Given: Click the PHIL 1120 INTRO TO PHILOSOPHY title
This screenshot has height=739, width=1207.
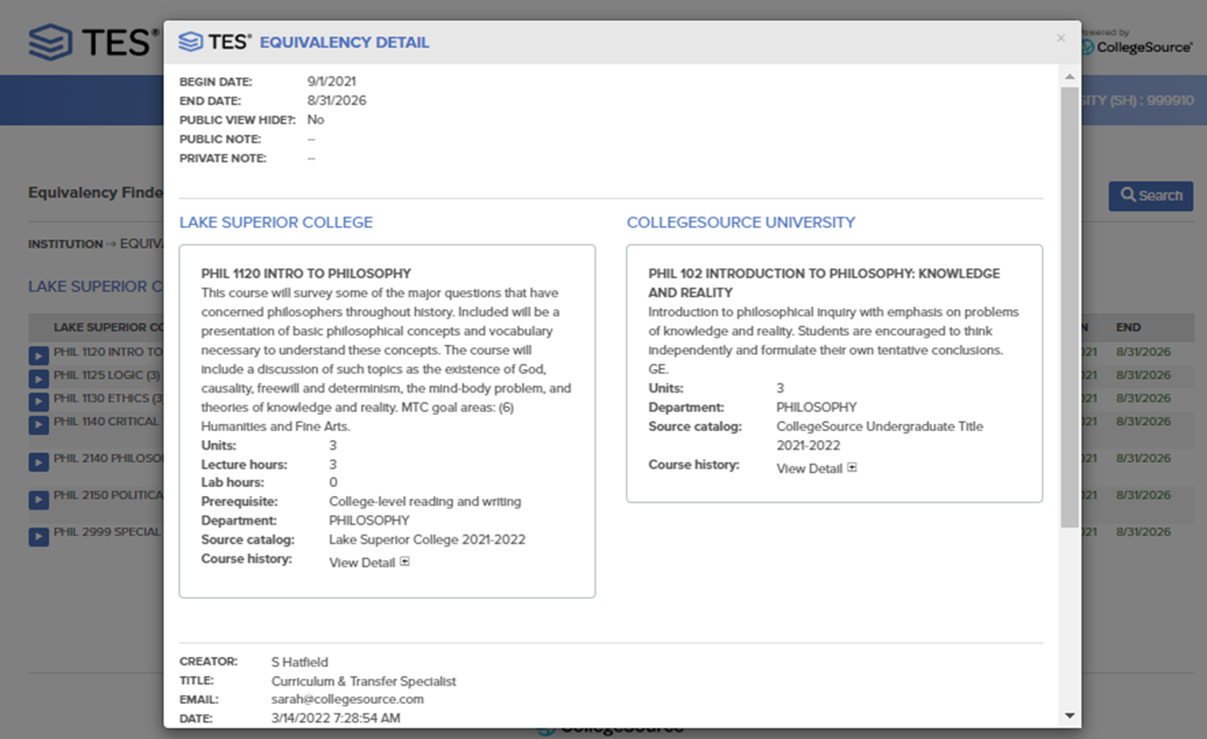Looking at the screenshot, I should (306, 274).
